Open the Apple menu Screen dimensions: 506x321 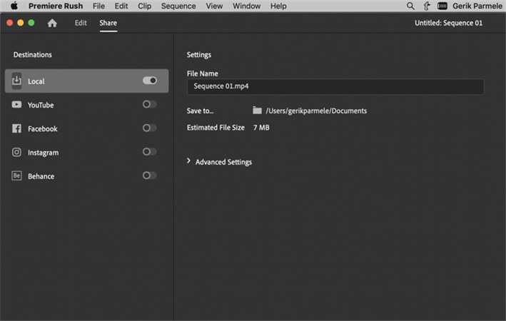[13, 6]
